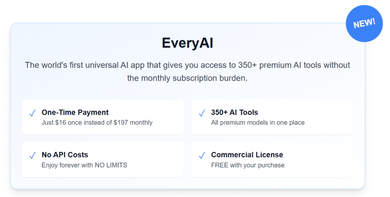
Task: Click the $197 monthly price text
Action: tap(133, 123)
